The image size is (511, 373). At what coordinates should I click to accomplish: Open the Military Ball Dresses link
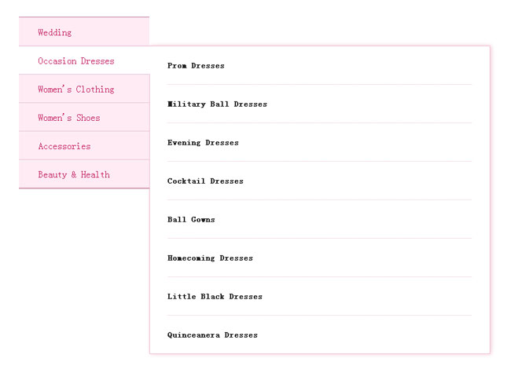click(217, 104)
